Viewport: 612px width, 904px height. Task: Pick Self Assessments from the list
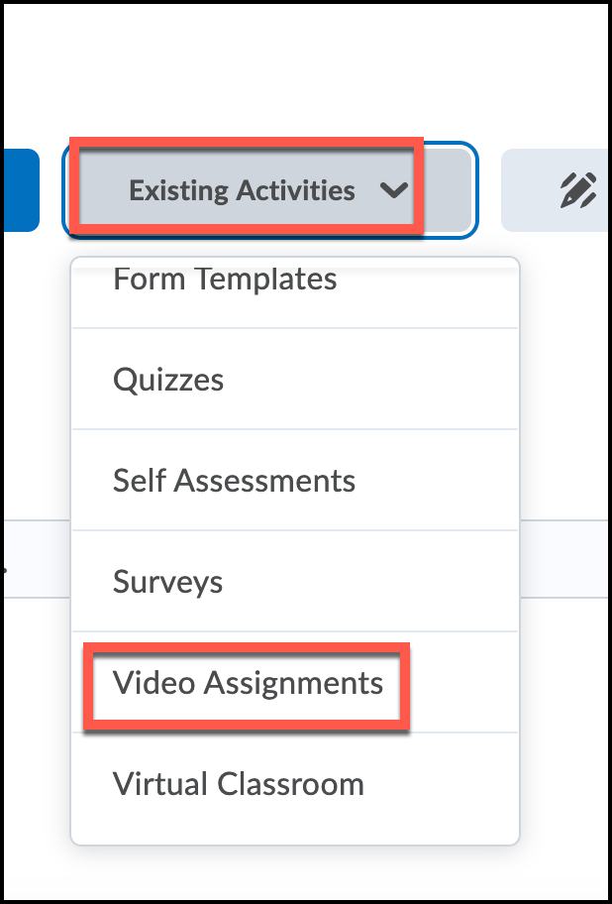coord(234,480)
